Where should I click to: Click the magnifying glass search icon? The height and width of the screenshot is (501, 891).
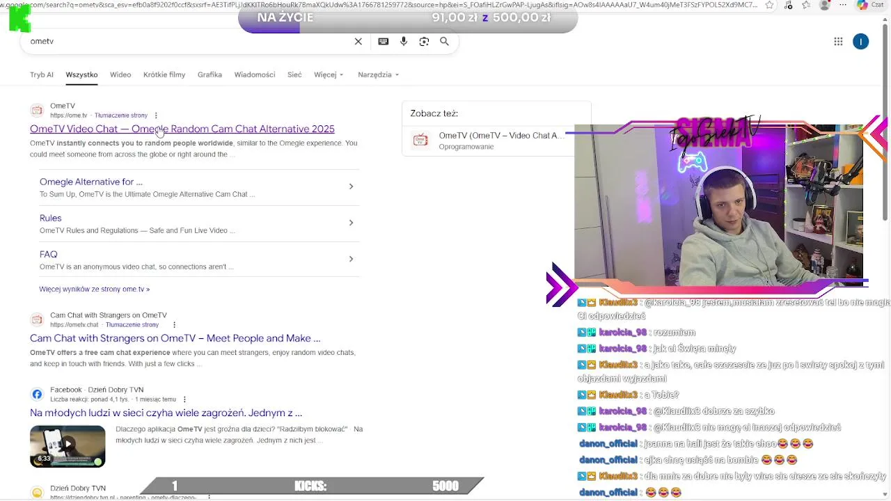click(444, 42)
